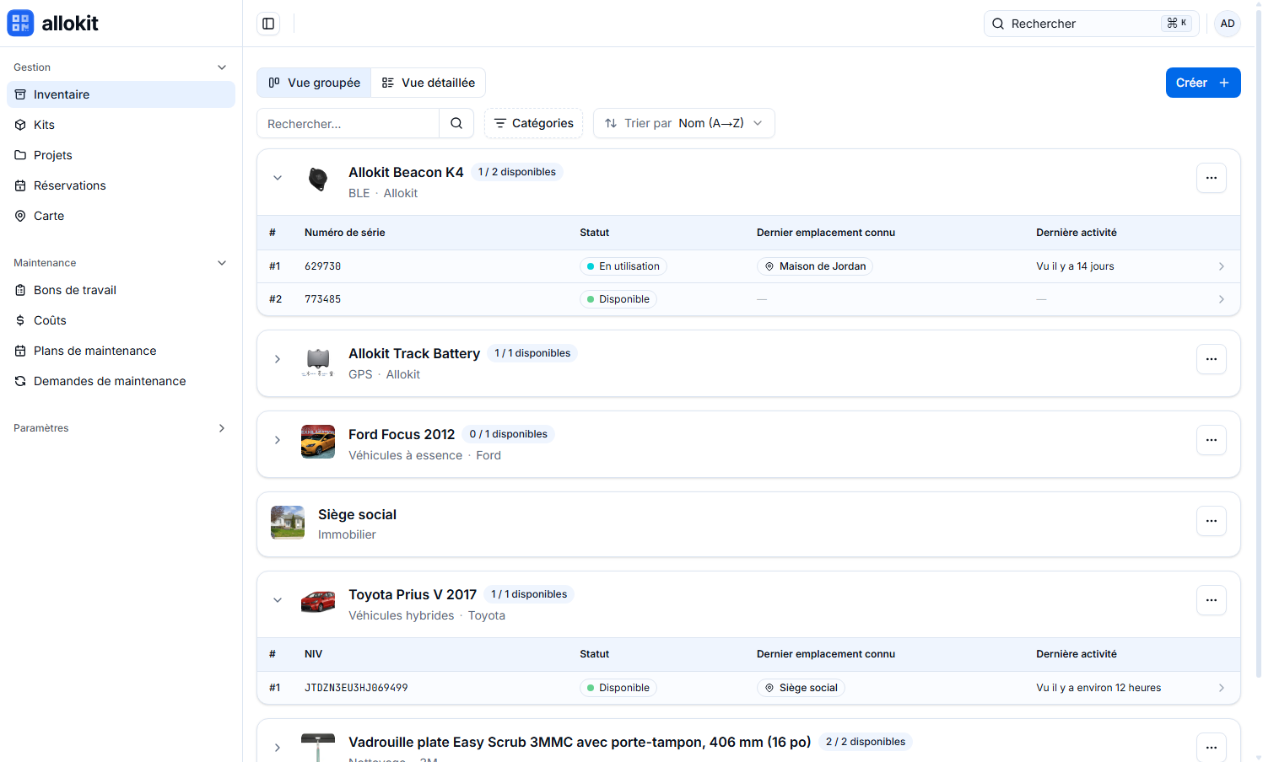Select serial number 629730

click(x=323, y=266)
